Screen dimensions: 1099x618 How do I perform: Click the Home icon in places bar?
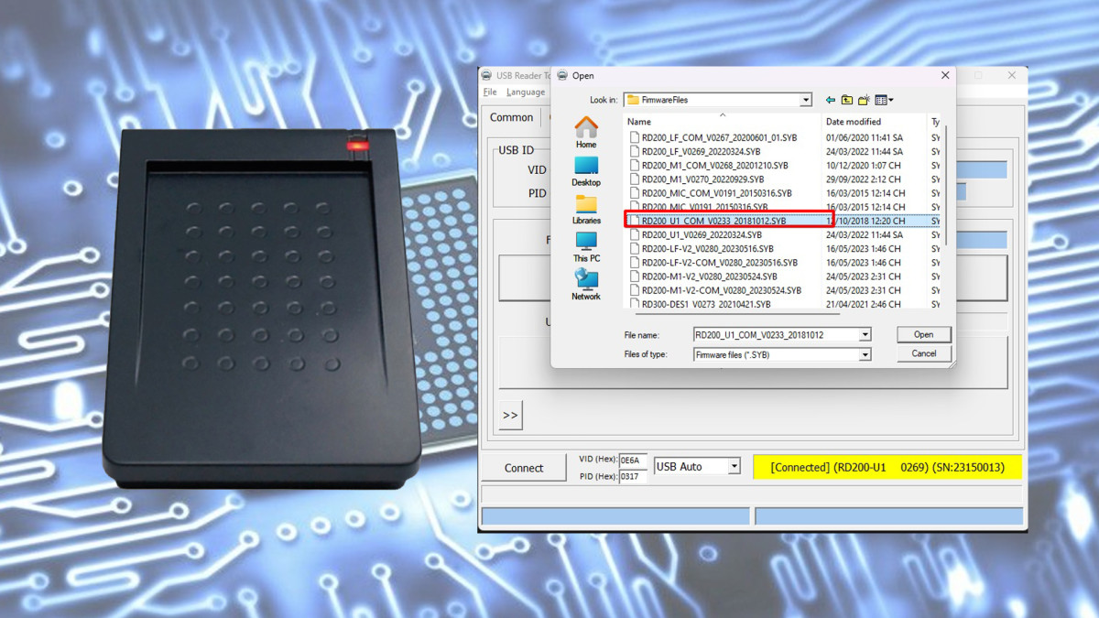tap(586, 131)
